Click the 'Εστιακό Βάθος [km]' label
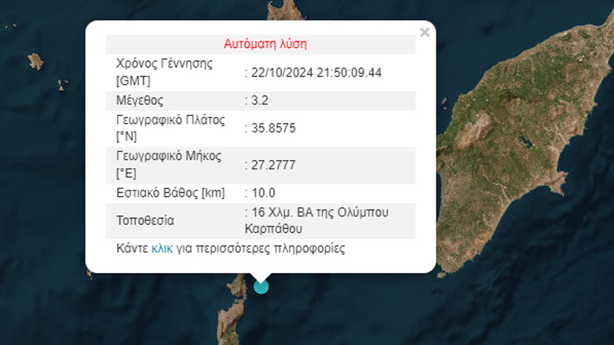This screenshot has width=614, height=345. (x=170, y=193)
